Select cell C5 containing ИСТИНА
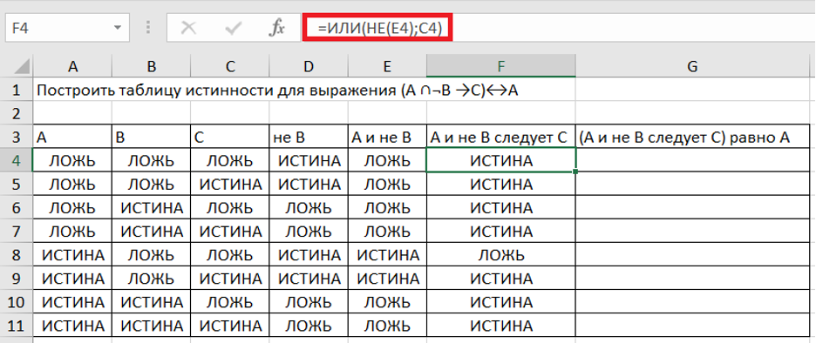Viewport: 816px width, 343px height. tap(230, 184)
